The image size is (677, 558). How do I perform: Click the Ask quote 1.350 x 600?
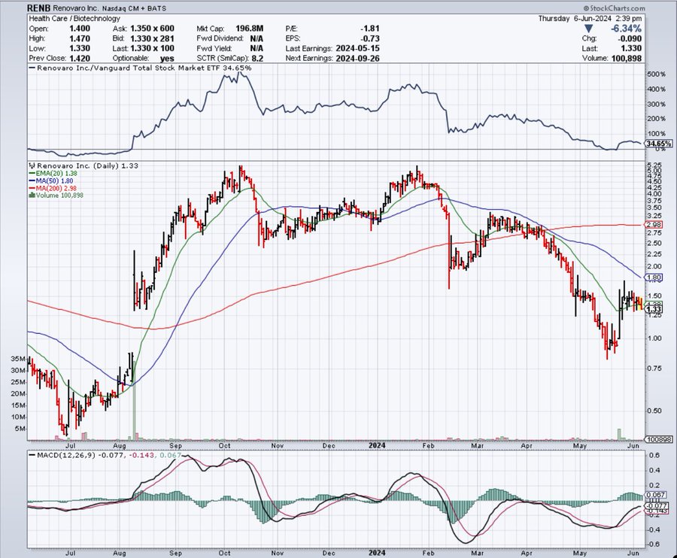click(153, 29)
